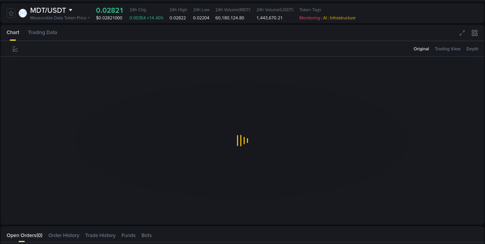Switch to the Bots tab

tap(146, 235)
